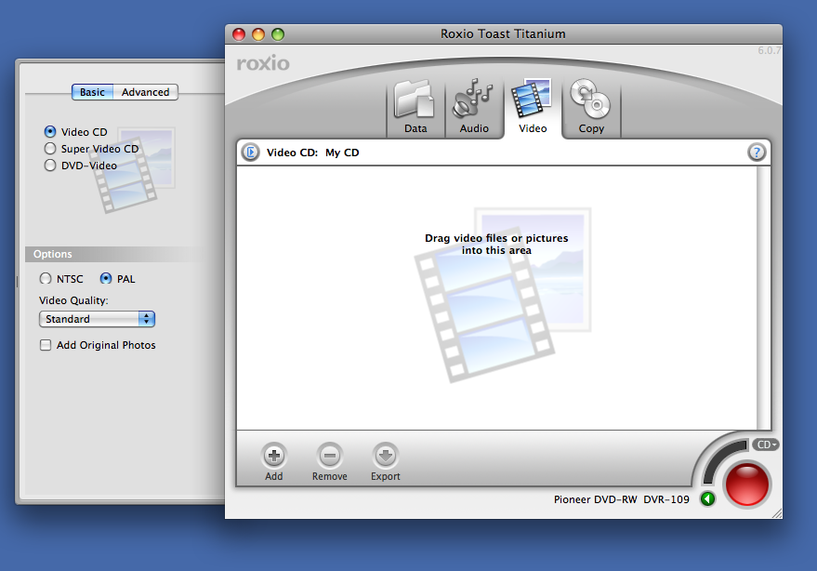Minimize the Roxio Toast window

258,34
